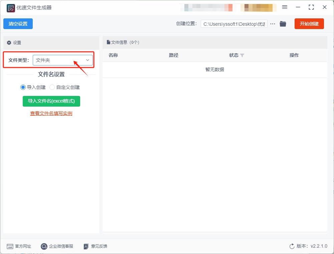The width and height of the screenshot is (334, 254).
Task: Click the 优速文件生成器 app logo icon
Action: click(11, 8)
